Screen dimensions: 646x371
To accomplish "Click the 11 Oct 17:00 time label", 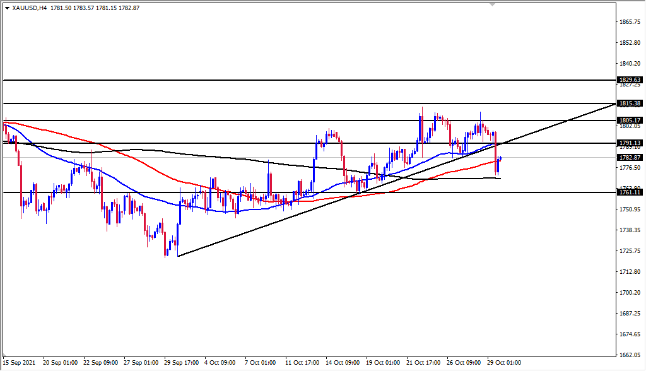I will click(302, 363).
